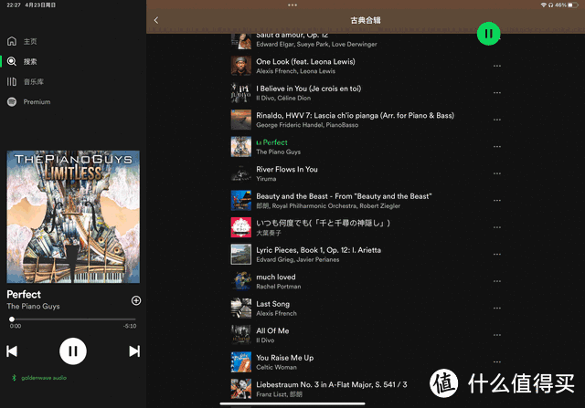Image resolution: width=585 pixels, height=408 pixels.
Task: Play One Look (feat. Leona Lewis)
Action: pos(366,66)
